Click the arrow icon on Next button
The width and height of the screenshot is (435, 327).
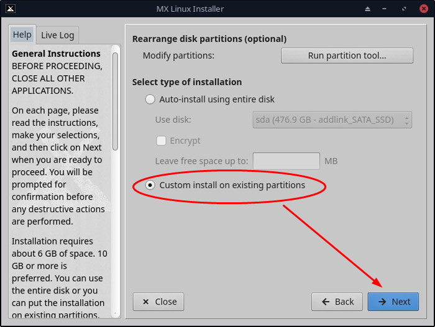[382, 302]
